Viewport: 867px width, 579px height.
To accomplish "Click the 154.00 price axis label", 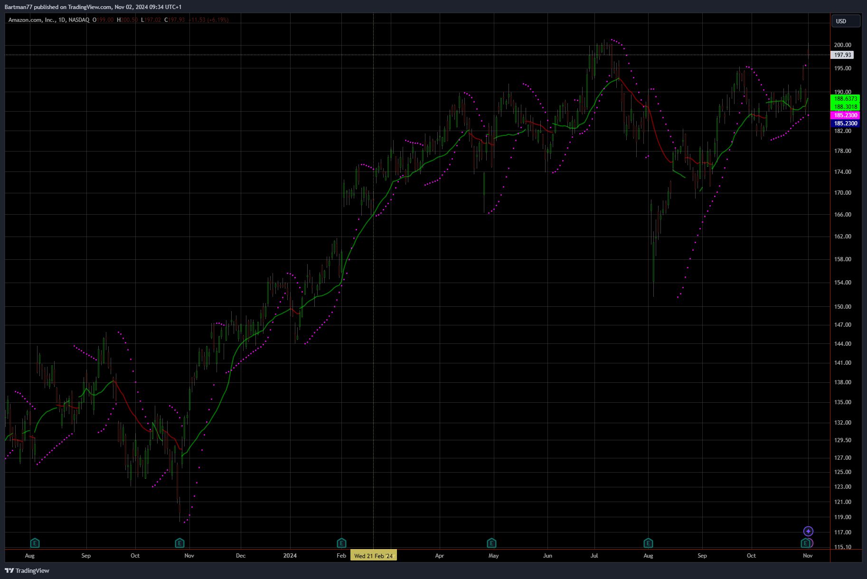I will coord(842,283).
